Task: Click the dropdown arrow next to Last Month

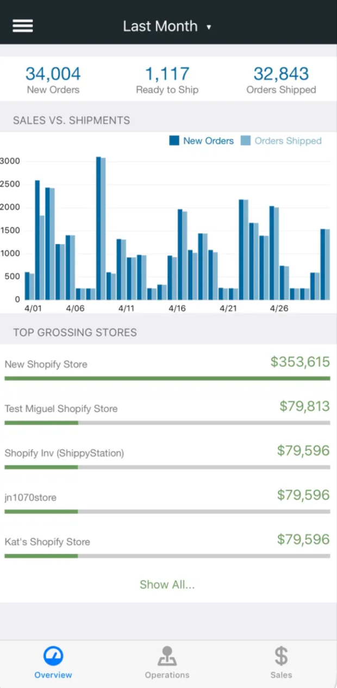Action: click(x=209, y=26)
